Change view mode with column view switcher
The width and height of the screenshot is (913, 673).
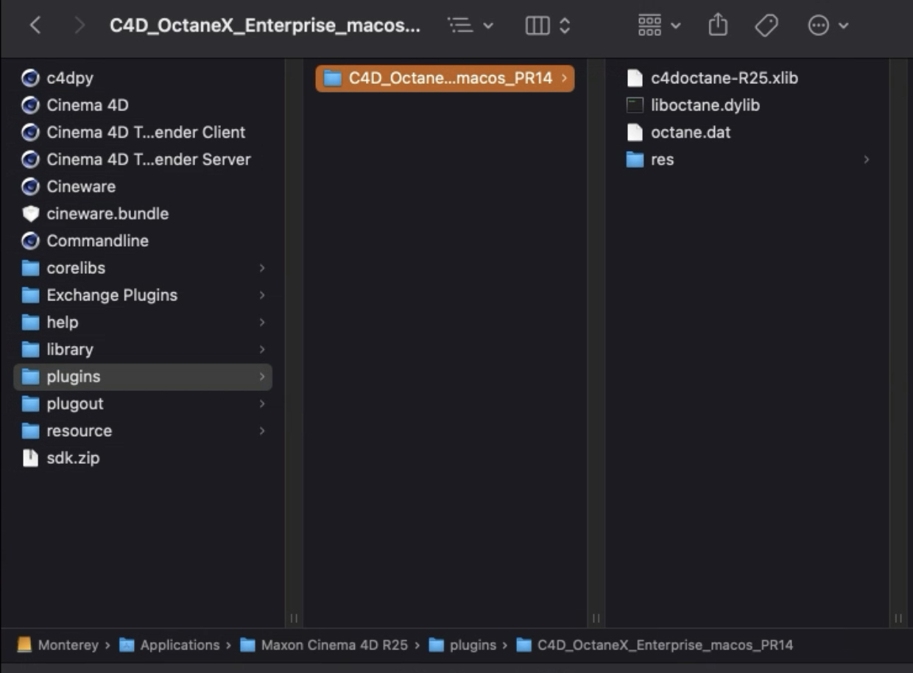[548, 26]
